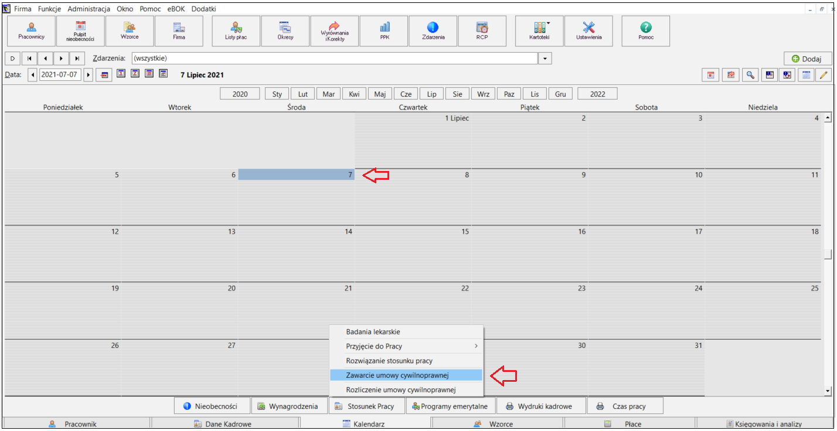Switch calendar to the Gru month
Screen dimensions: 837x431
pos(560,94)
